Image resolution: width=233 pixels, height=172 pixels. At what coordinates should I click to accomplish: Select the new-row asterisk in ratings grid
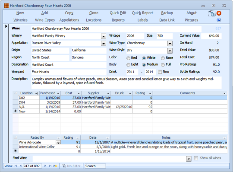pos(15,151)
